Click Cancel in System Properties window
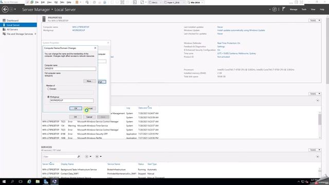Screen dimensions: 329x185 click(x=89, y=117)
